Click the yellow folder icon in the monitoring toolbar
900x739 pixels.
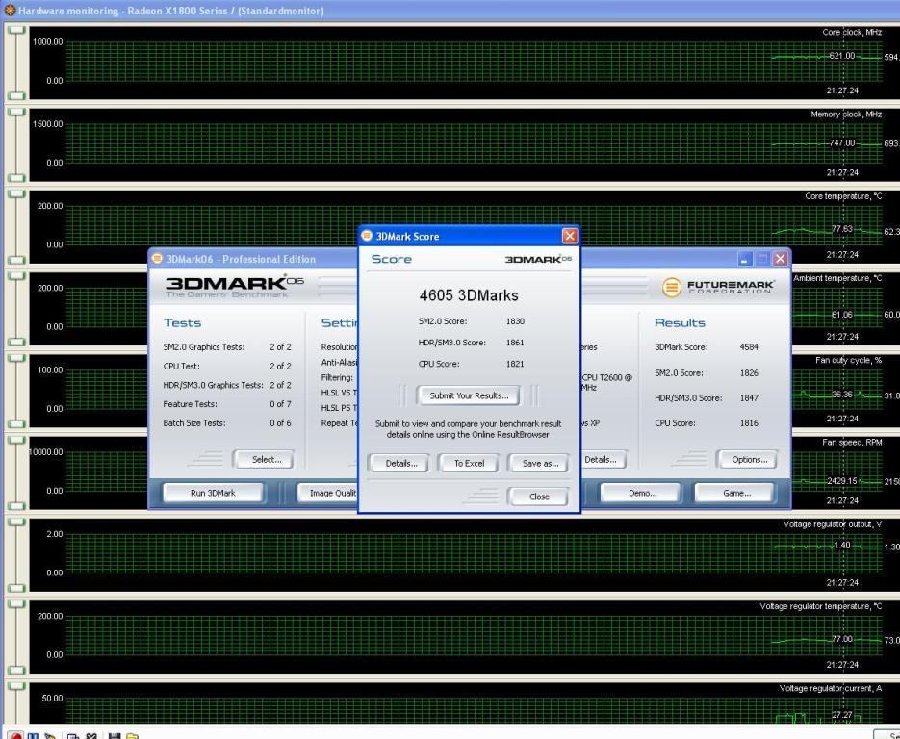[132, 735]
